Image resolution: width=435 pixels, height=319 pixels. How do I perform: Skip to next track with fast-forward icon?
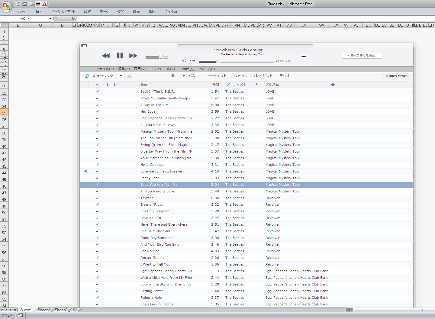click(x=133, y=56)
